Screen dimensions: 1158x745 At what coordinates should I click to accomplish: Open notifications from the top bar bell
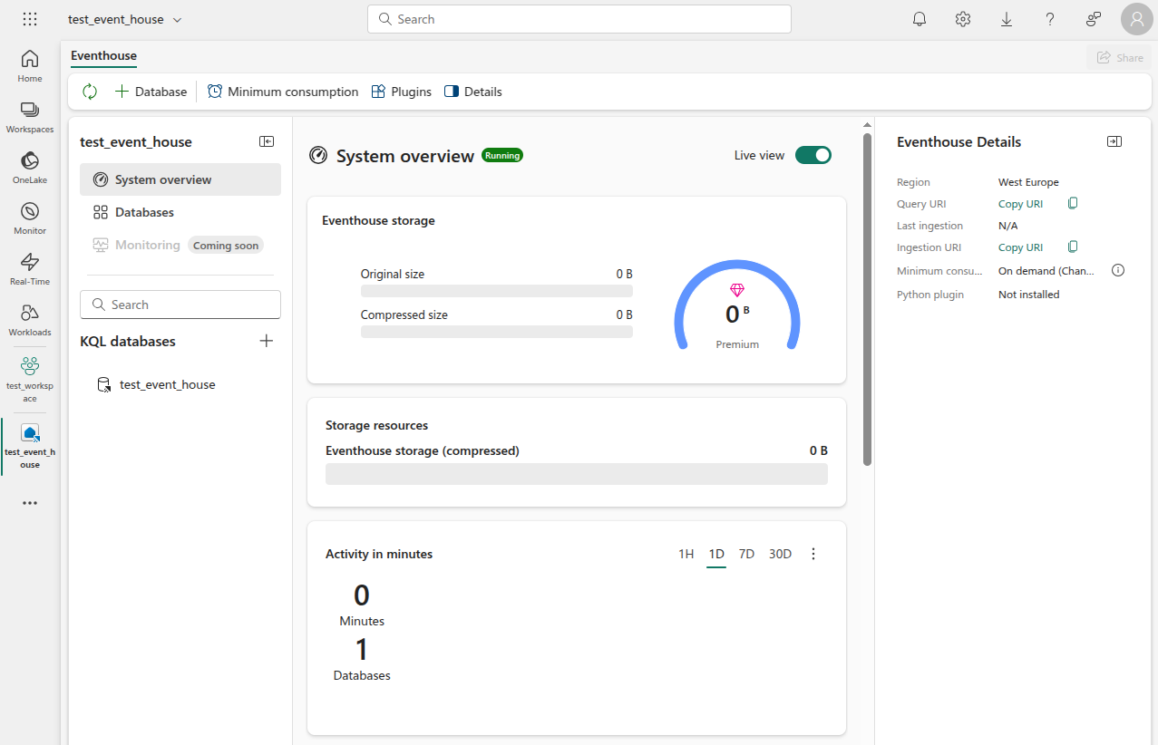[x=919, y=18]
